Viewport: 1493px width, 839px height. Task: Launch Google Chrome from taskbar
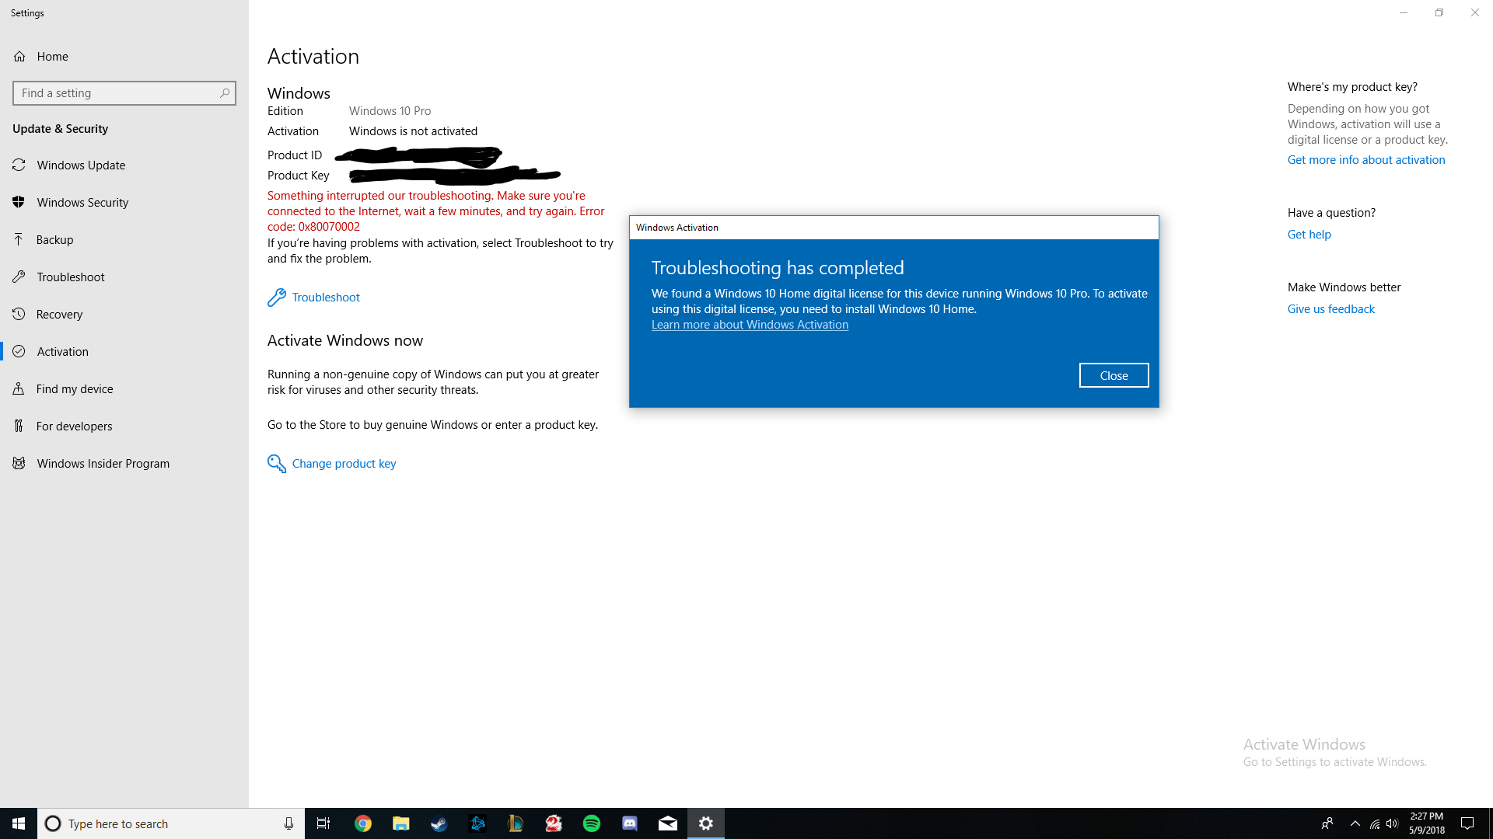(363, 823)
